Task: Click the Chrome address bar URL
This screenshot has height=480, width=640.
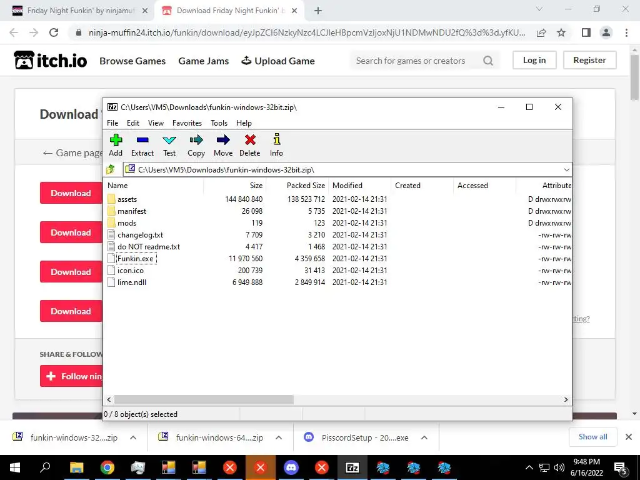Action: [x=307, y=32]
